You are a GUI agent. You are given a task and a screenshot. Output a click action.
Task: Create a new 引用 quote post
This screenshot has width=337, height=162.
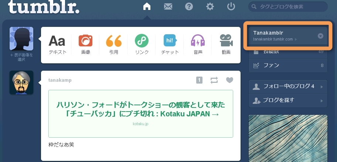tap(114, 45)
